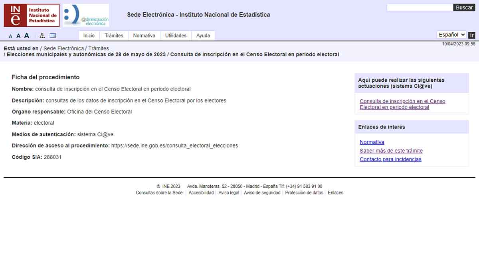Open Contacto para incidencias link
Screen dimensions: 479x269
tap(390, 159)
